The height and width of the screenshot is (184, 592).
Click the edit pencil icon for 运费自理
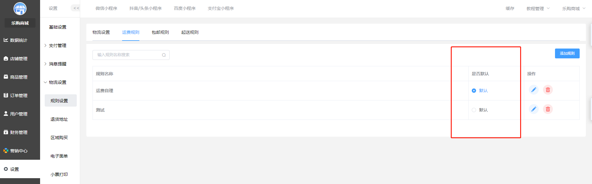coord(533,90)
